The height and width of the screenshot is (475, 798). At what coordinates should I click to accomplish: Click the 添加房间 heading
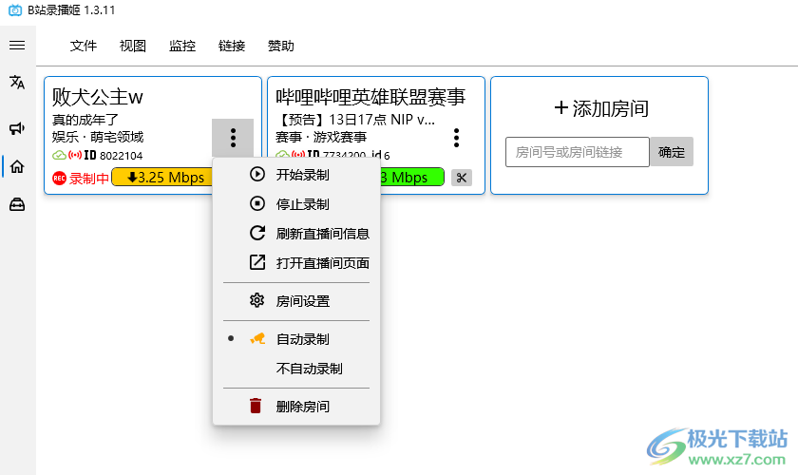pos(601,108)
